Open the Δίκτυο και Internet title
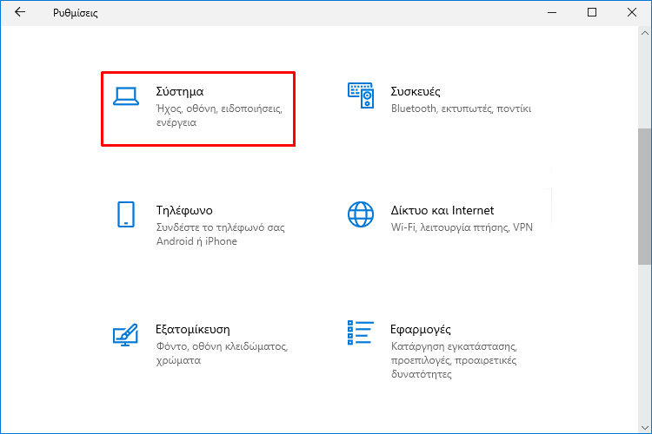 coord(442,210)
